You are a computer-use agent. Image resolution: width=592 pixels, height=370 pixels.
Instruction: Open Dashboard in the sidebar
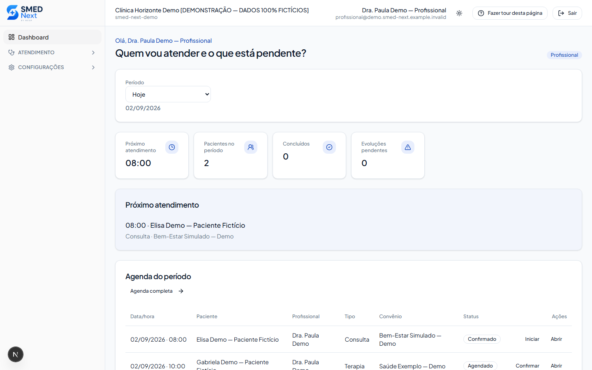[52, 37]
